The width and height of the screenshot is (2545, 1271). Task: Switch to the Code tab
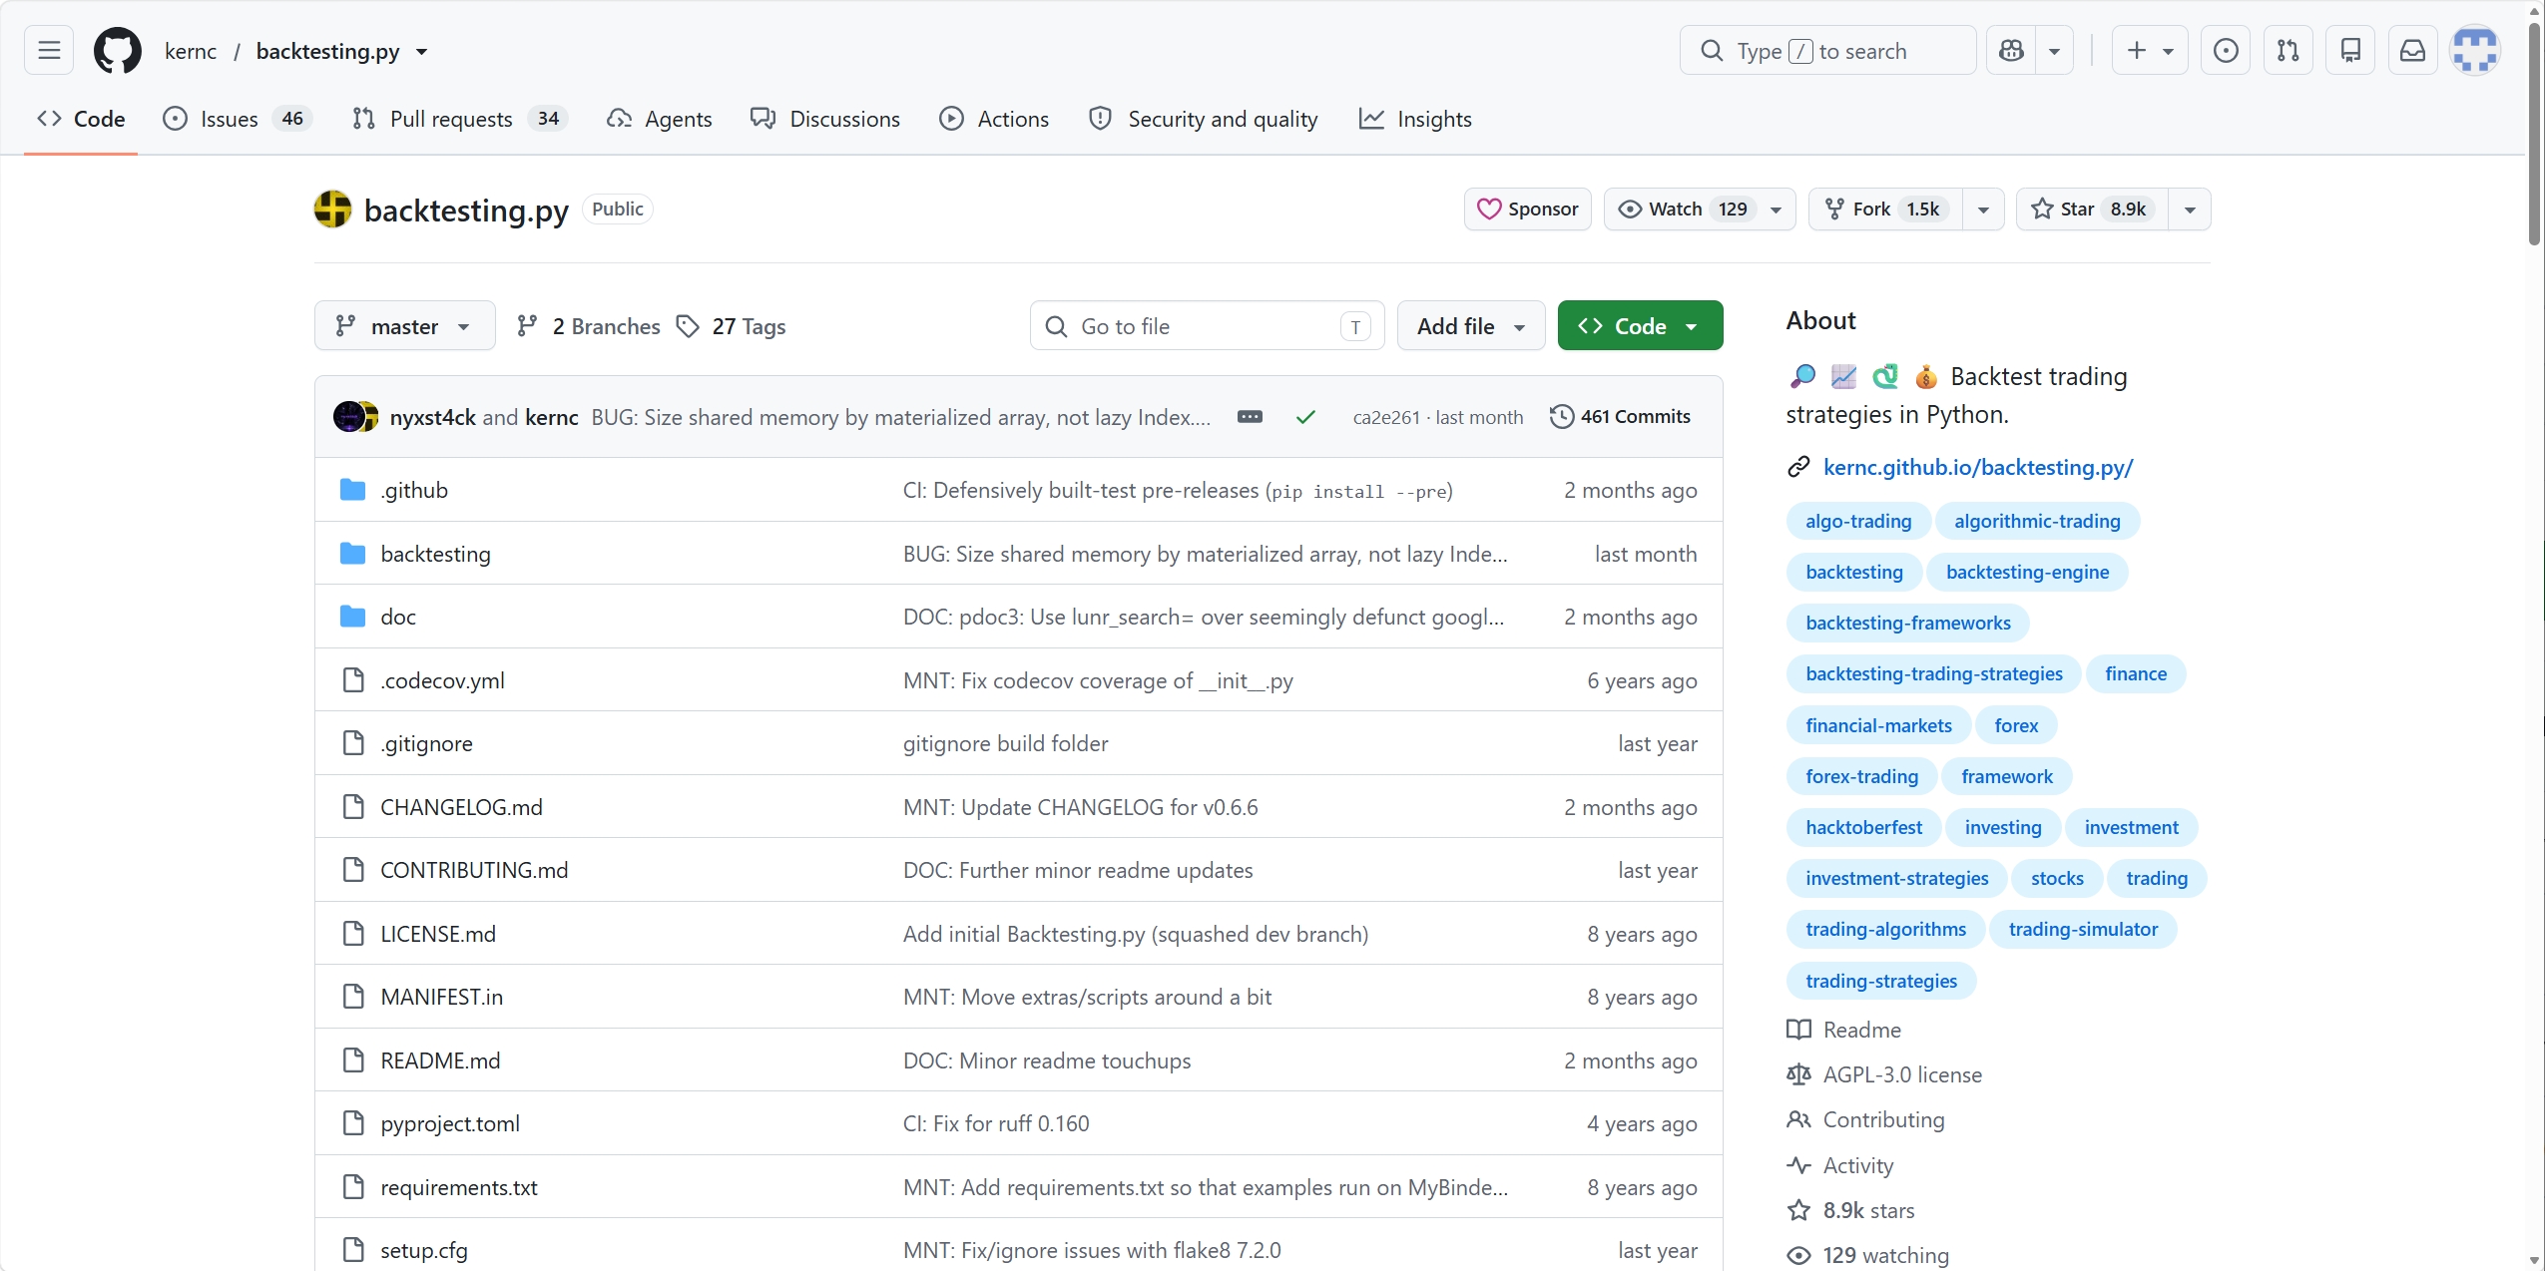81,119
